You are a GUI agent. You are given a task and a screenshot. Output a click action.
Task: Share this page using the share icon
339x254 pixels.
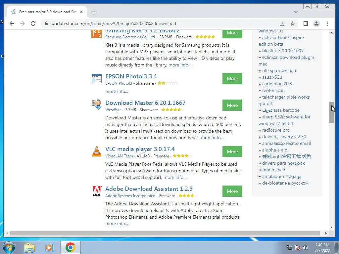click(282, 23)
